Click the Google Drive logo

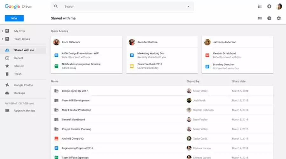[x=18, y=6]
